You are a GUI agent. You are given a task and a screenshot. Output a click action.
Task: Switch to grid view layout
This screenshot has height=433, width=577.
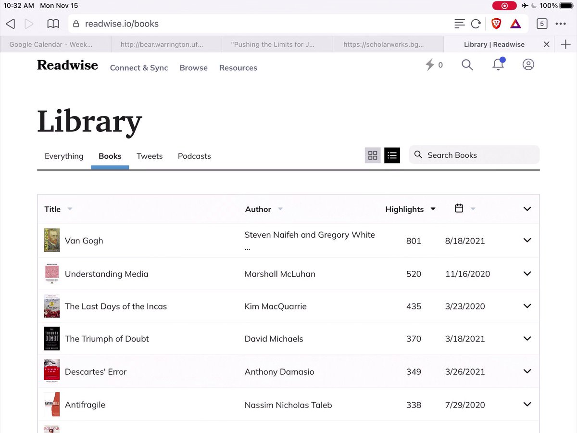pos(373,155)
